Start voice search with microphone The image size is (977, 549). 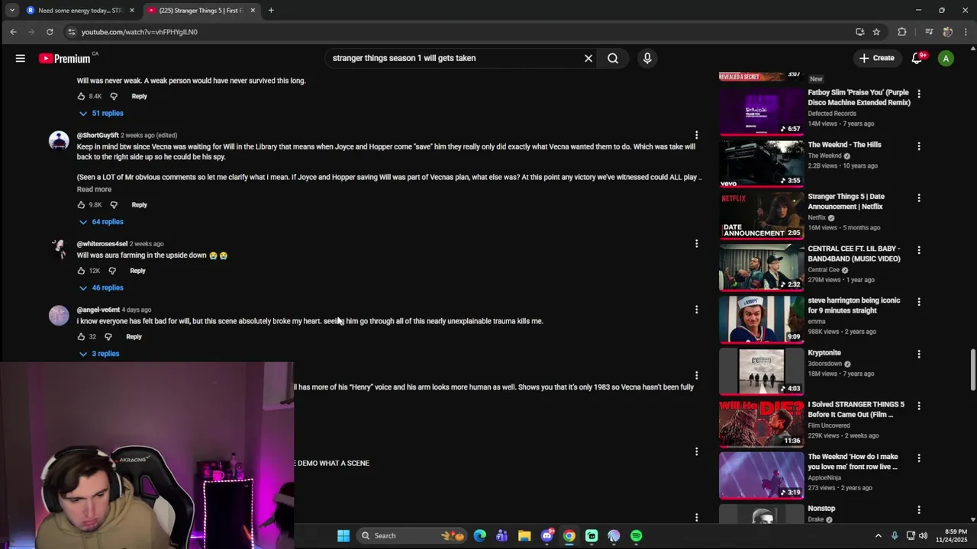click(x=647, y=58)
